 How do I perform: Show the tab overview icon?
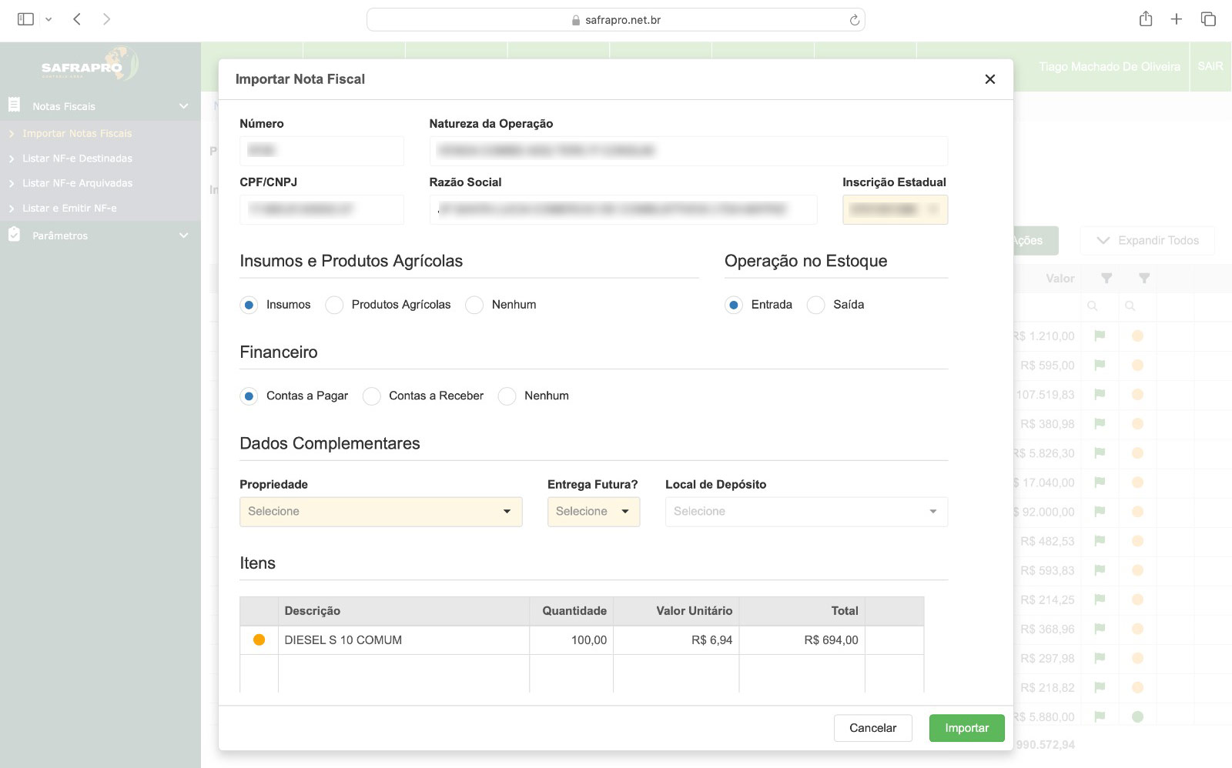point(1207,19)
